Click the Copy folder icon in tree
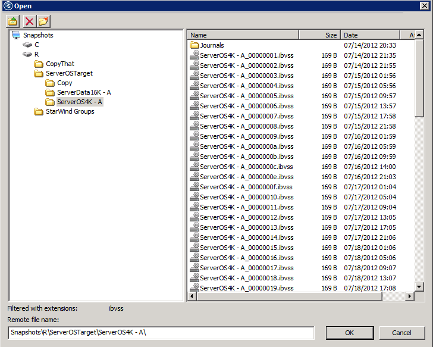 point(50,83)
